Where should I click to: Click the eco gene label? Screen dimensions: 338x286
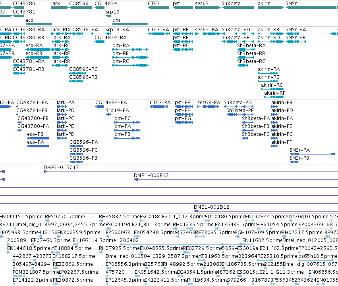click(x=29, y=20)
